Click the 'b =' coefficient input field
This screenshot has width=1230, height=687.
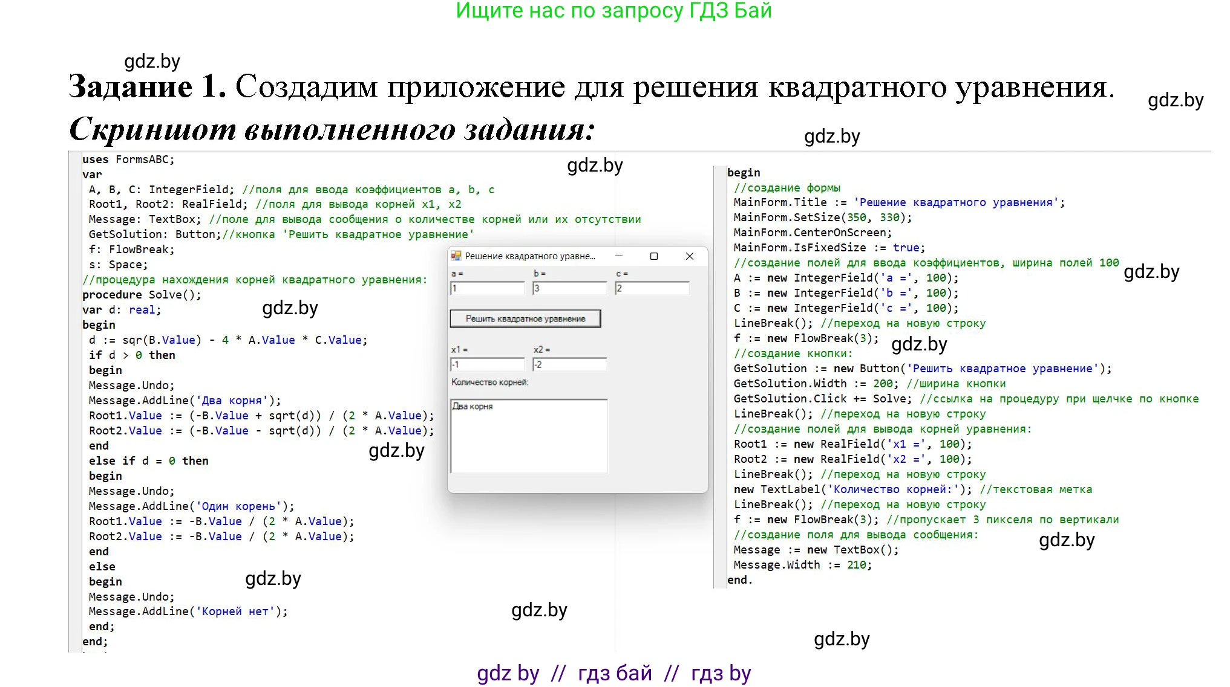pos(569,289)
